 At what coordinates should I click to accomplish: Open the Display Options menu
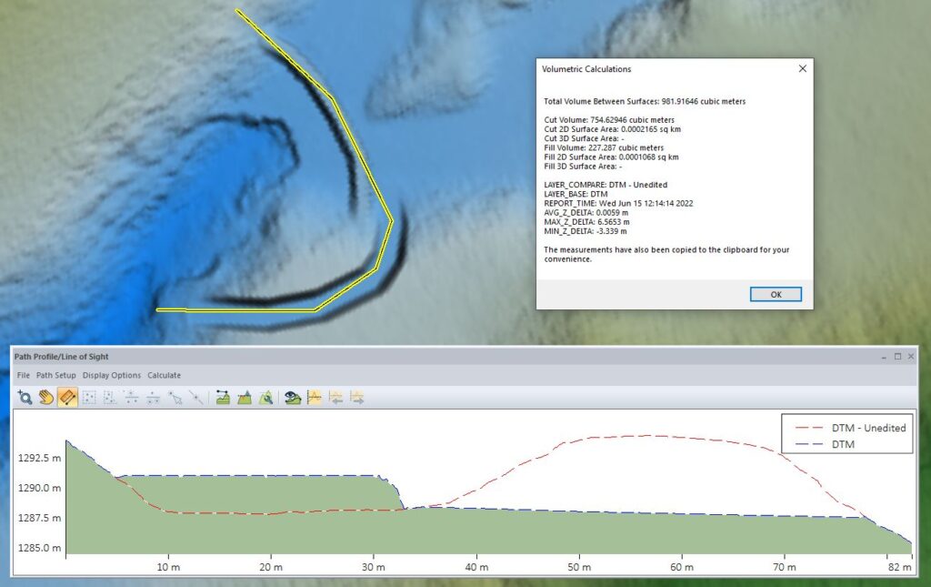pyautogui.click(x=112, y=376)
